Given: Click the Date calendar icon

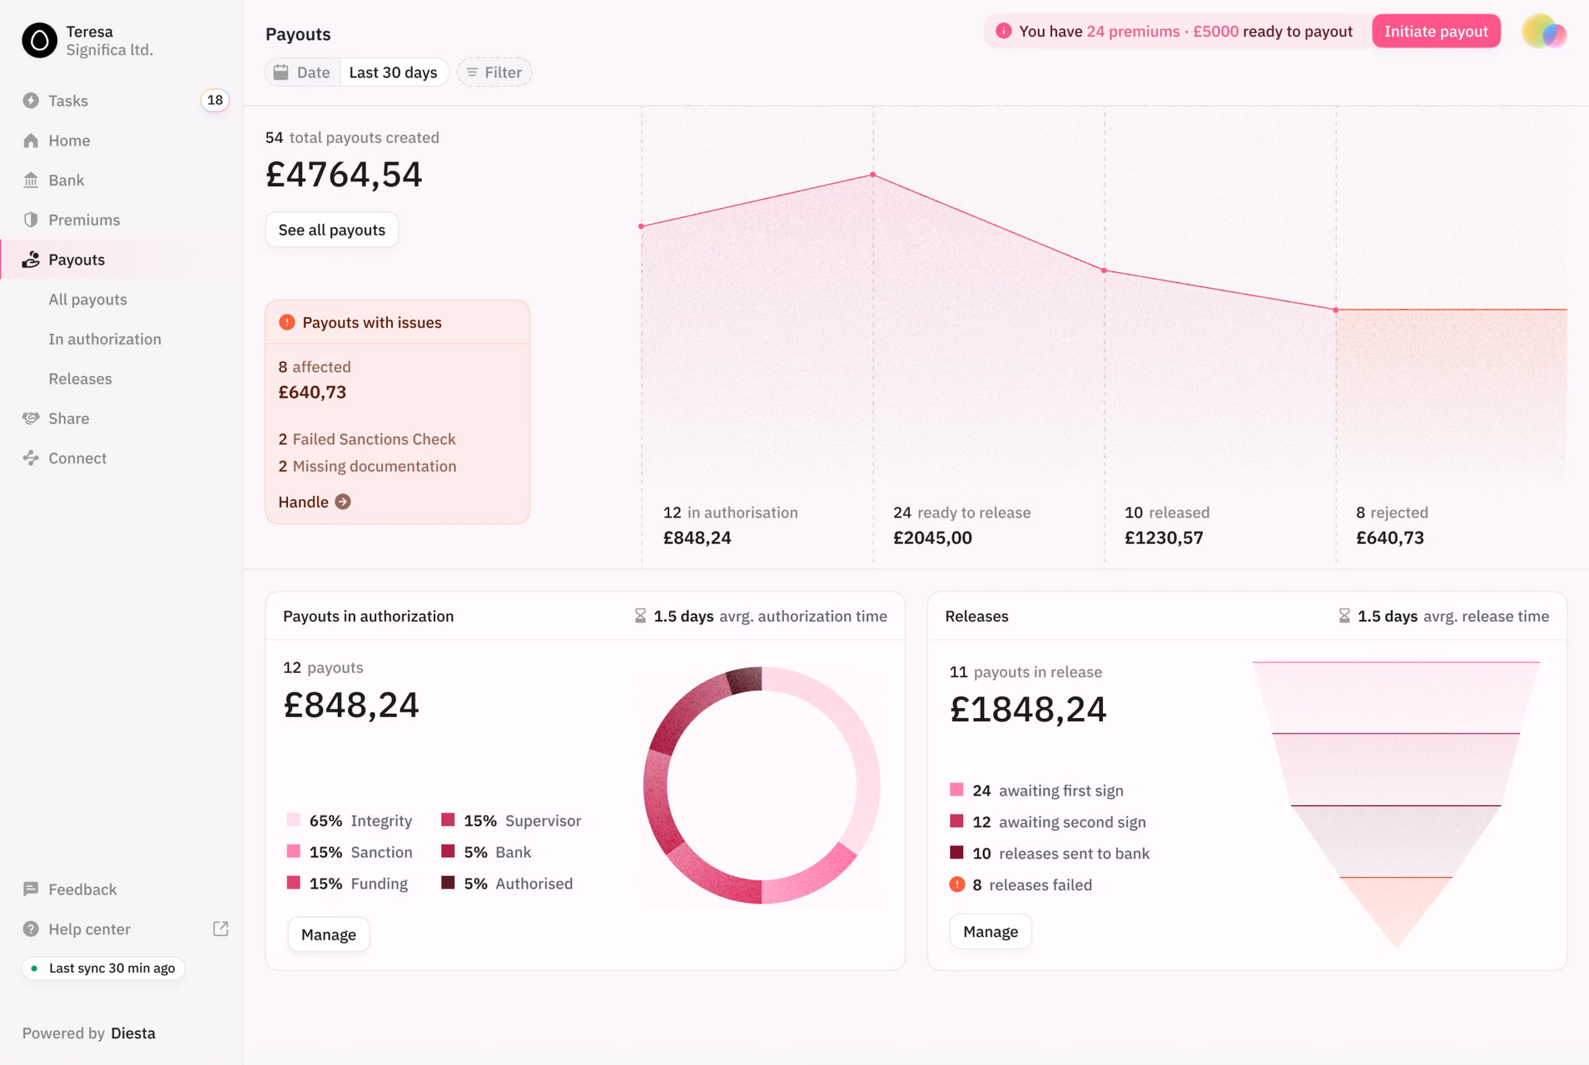Looking at the screenshot, I should coord(281,72).
